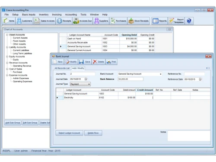The width and height of the screenshot is (216, 162).
Task: Select Operating Expenses tree item
Action: pyautogui.click(x=22, y=82)
